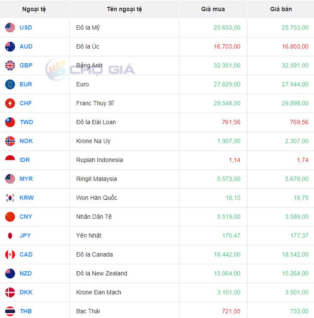
Task: Click the Chợ Giá watermark logo
Action: [x=91, y=69]
